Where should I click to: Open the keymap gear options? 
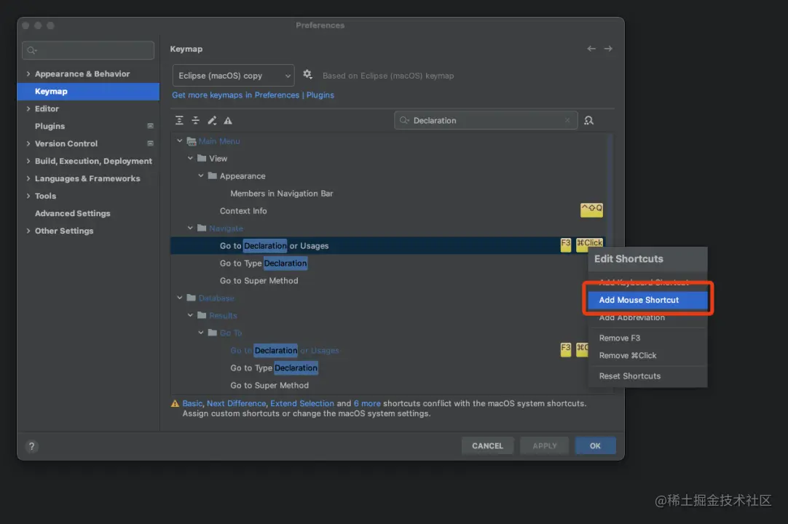(307, 75)
